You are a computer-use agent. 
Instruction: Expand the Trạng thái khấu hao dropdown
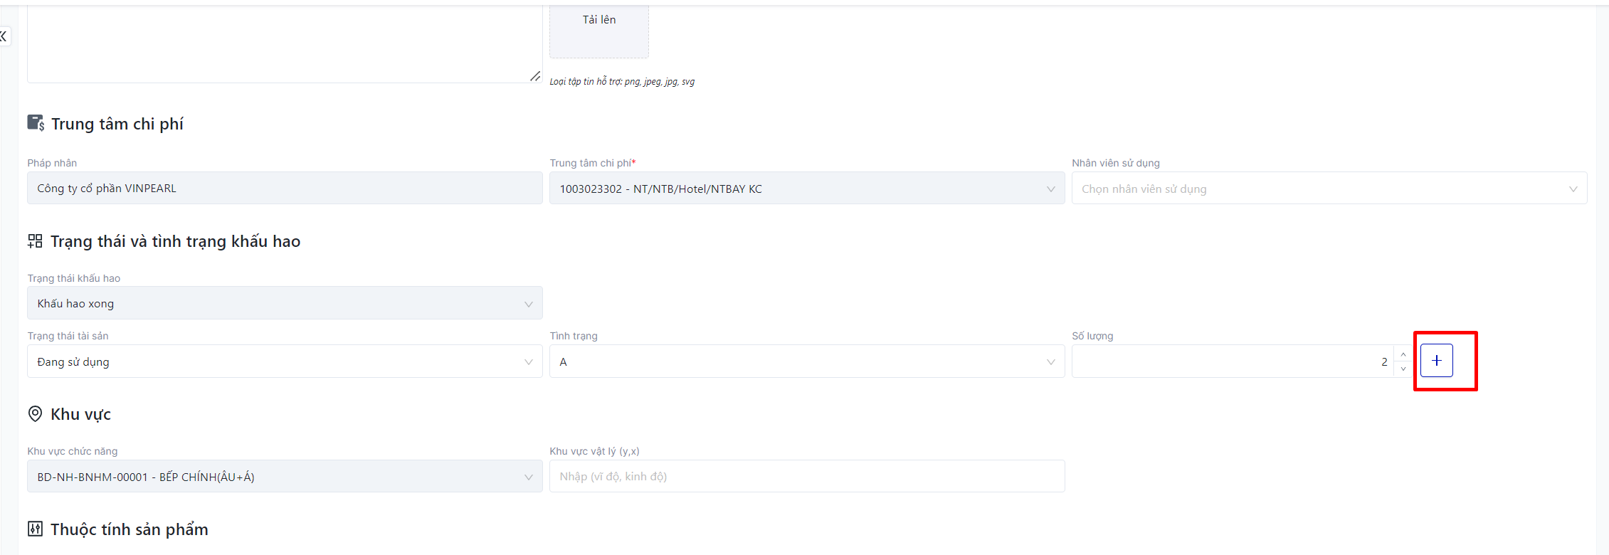pos(285,303)
